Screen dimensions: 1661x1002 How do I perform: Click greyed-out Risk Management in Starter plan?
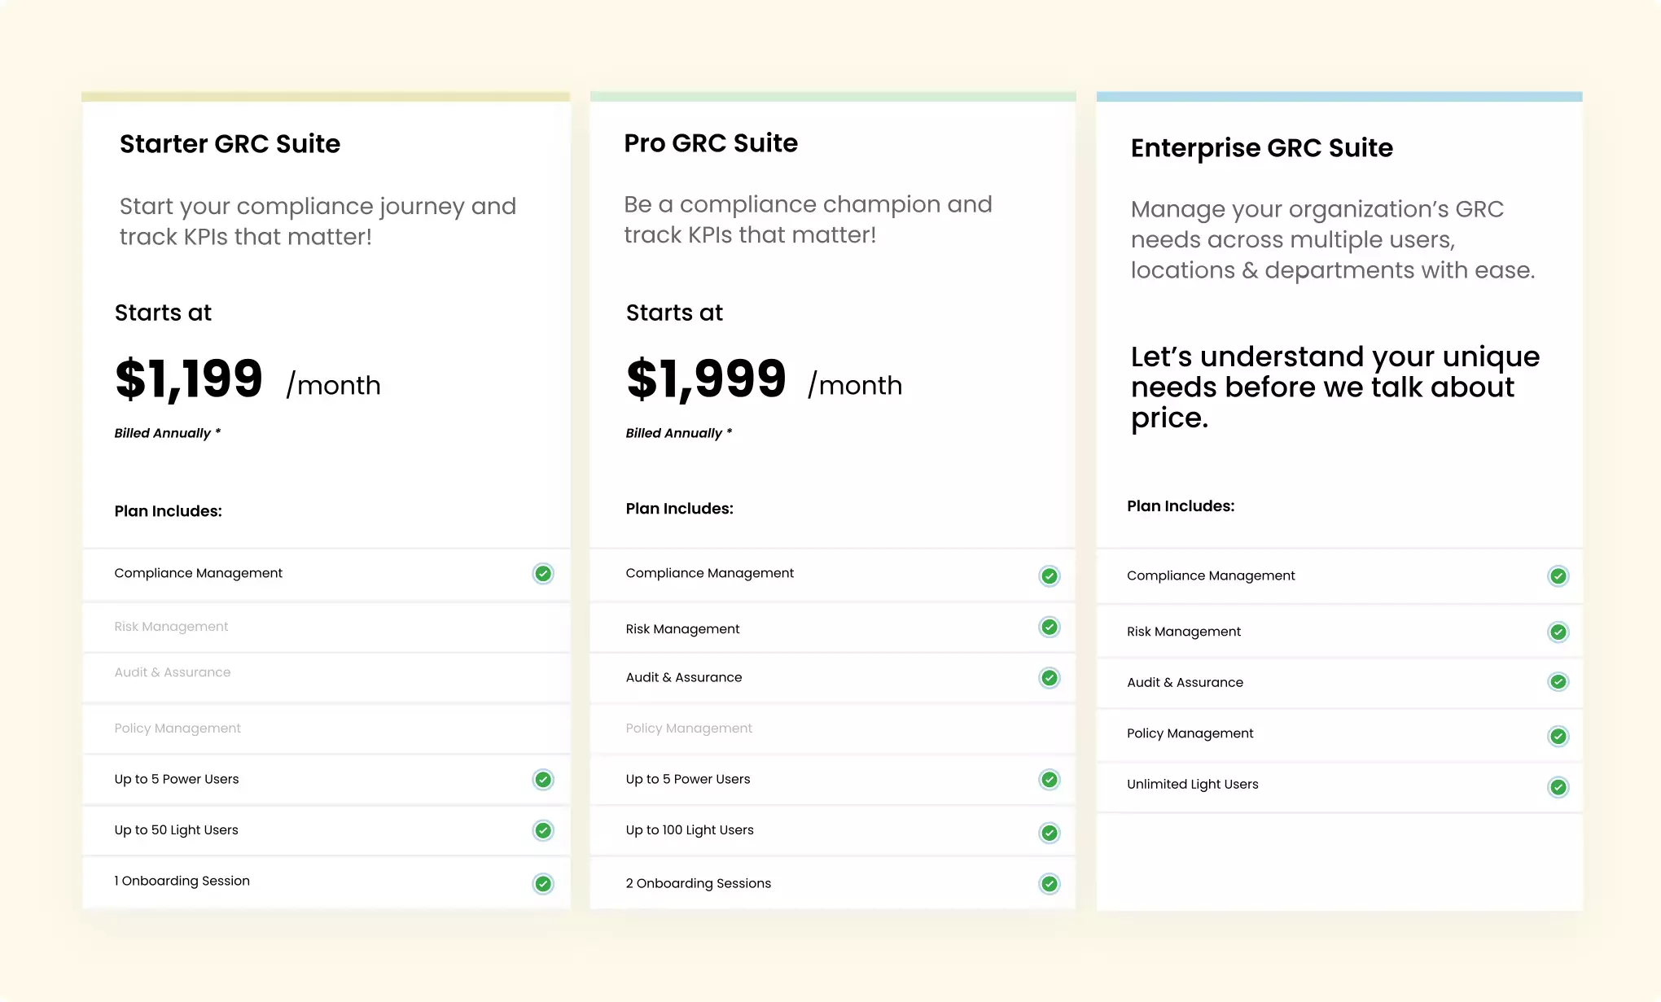(x=171, y=627)
